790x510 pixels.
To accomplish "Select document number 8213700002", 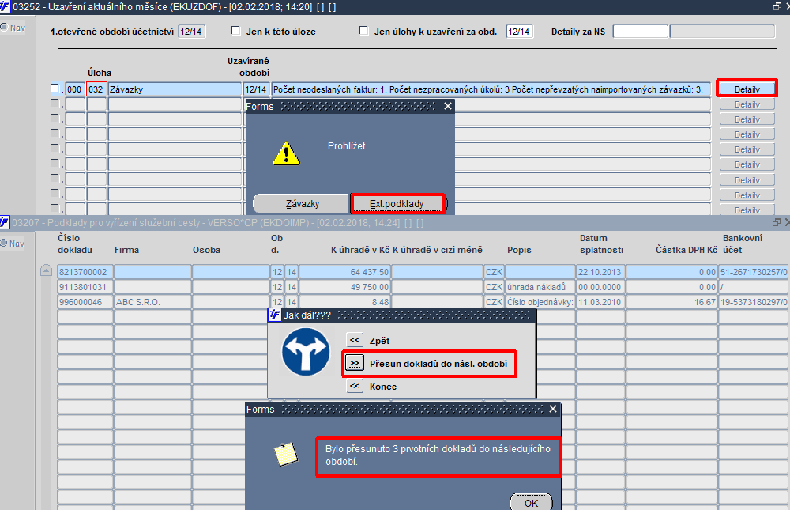I will pos(85,272).
